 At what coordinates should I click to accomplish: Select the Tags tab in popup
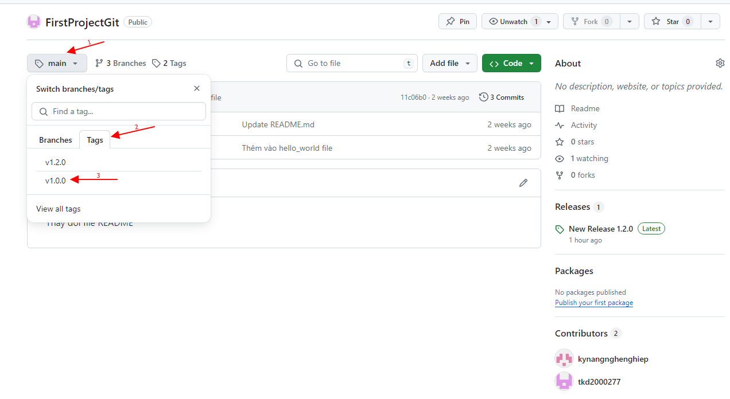click(95, 140)
